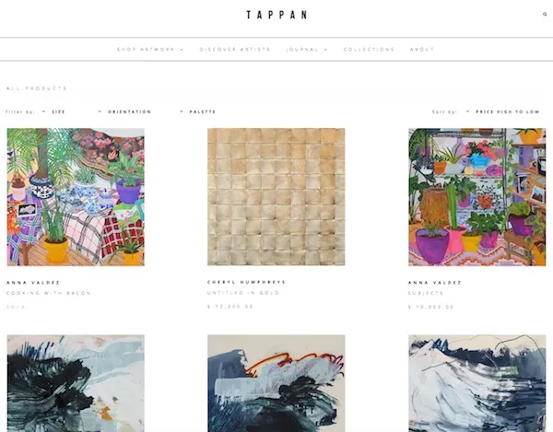
Task: Open the Collections menu item
Action: 369,50
